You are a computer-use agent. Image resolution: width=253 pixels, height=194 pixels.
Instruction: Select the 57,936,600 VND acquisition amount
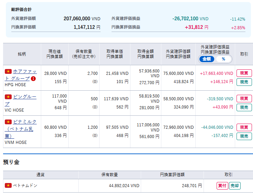(149, 73)
